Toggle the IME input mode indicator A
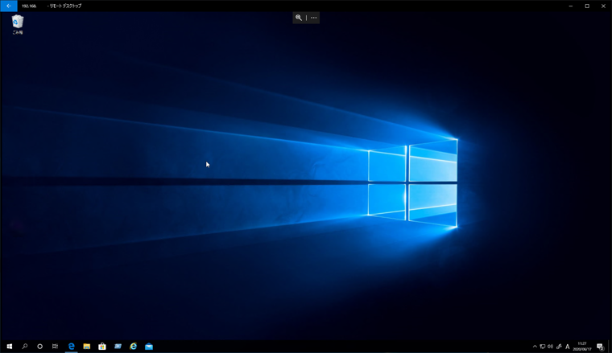This screenshot has width=612, height=353. point(568,347)
